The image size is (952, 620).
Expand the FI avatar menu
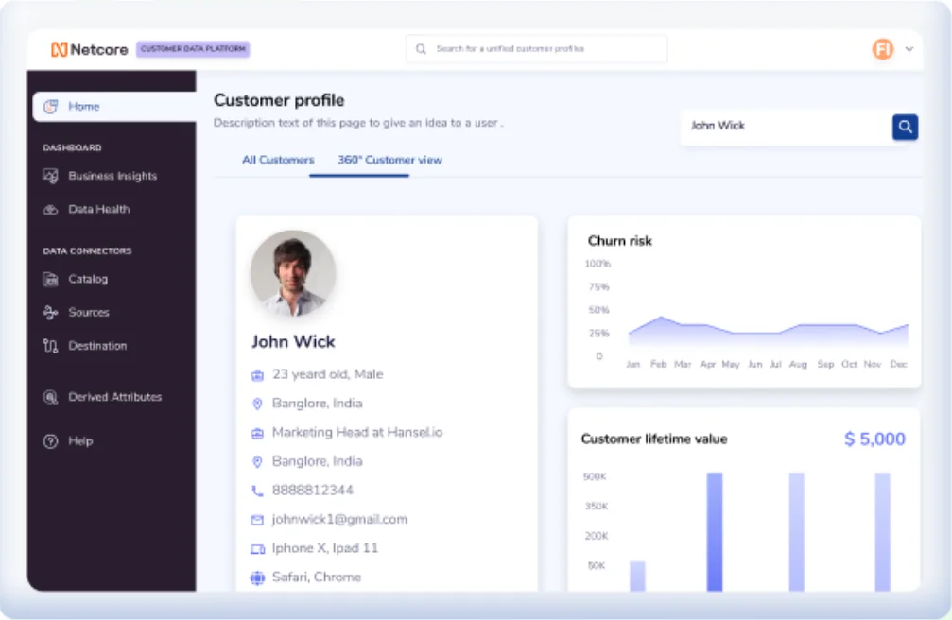coord(880,48)
